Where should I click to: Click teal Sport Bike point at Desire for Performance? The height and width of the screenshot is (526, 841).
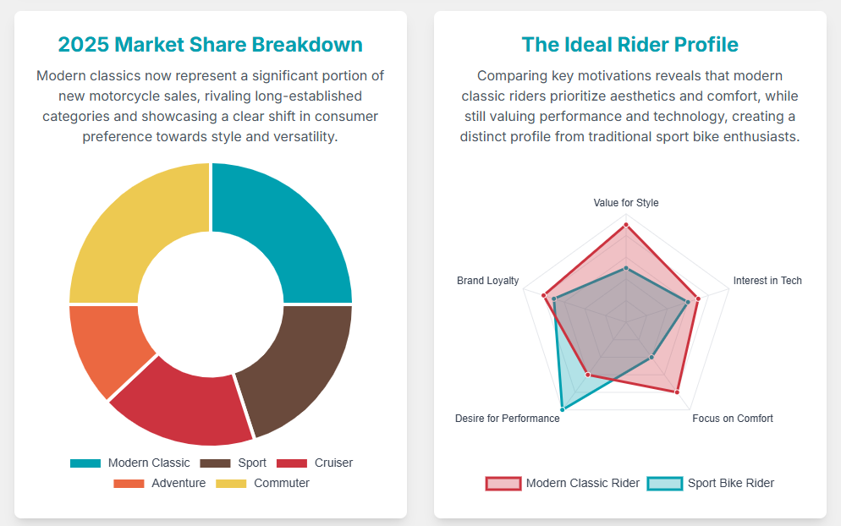coord(563,408)
